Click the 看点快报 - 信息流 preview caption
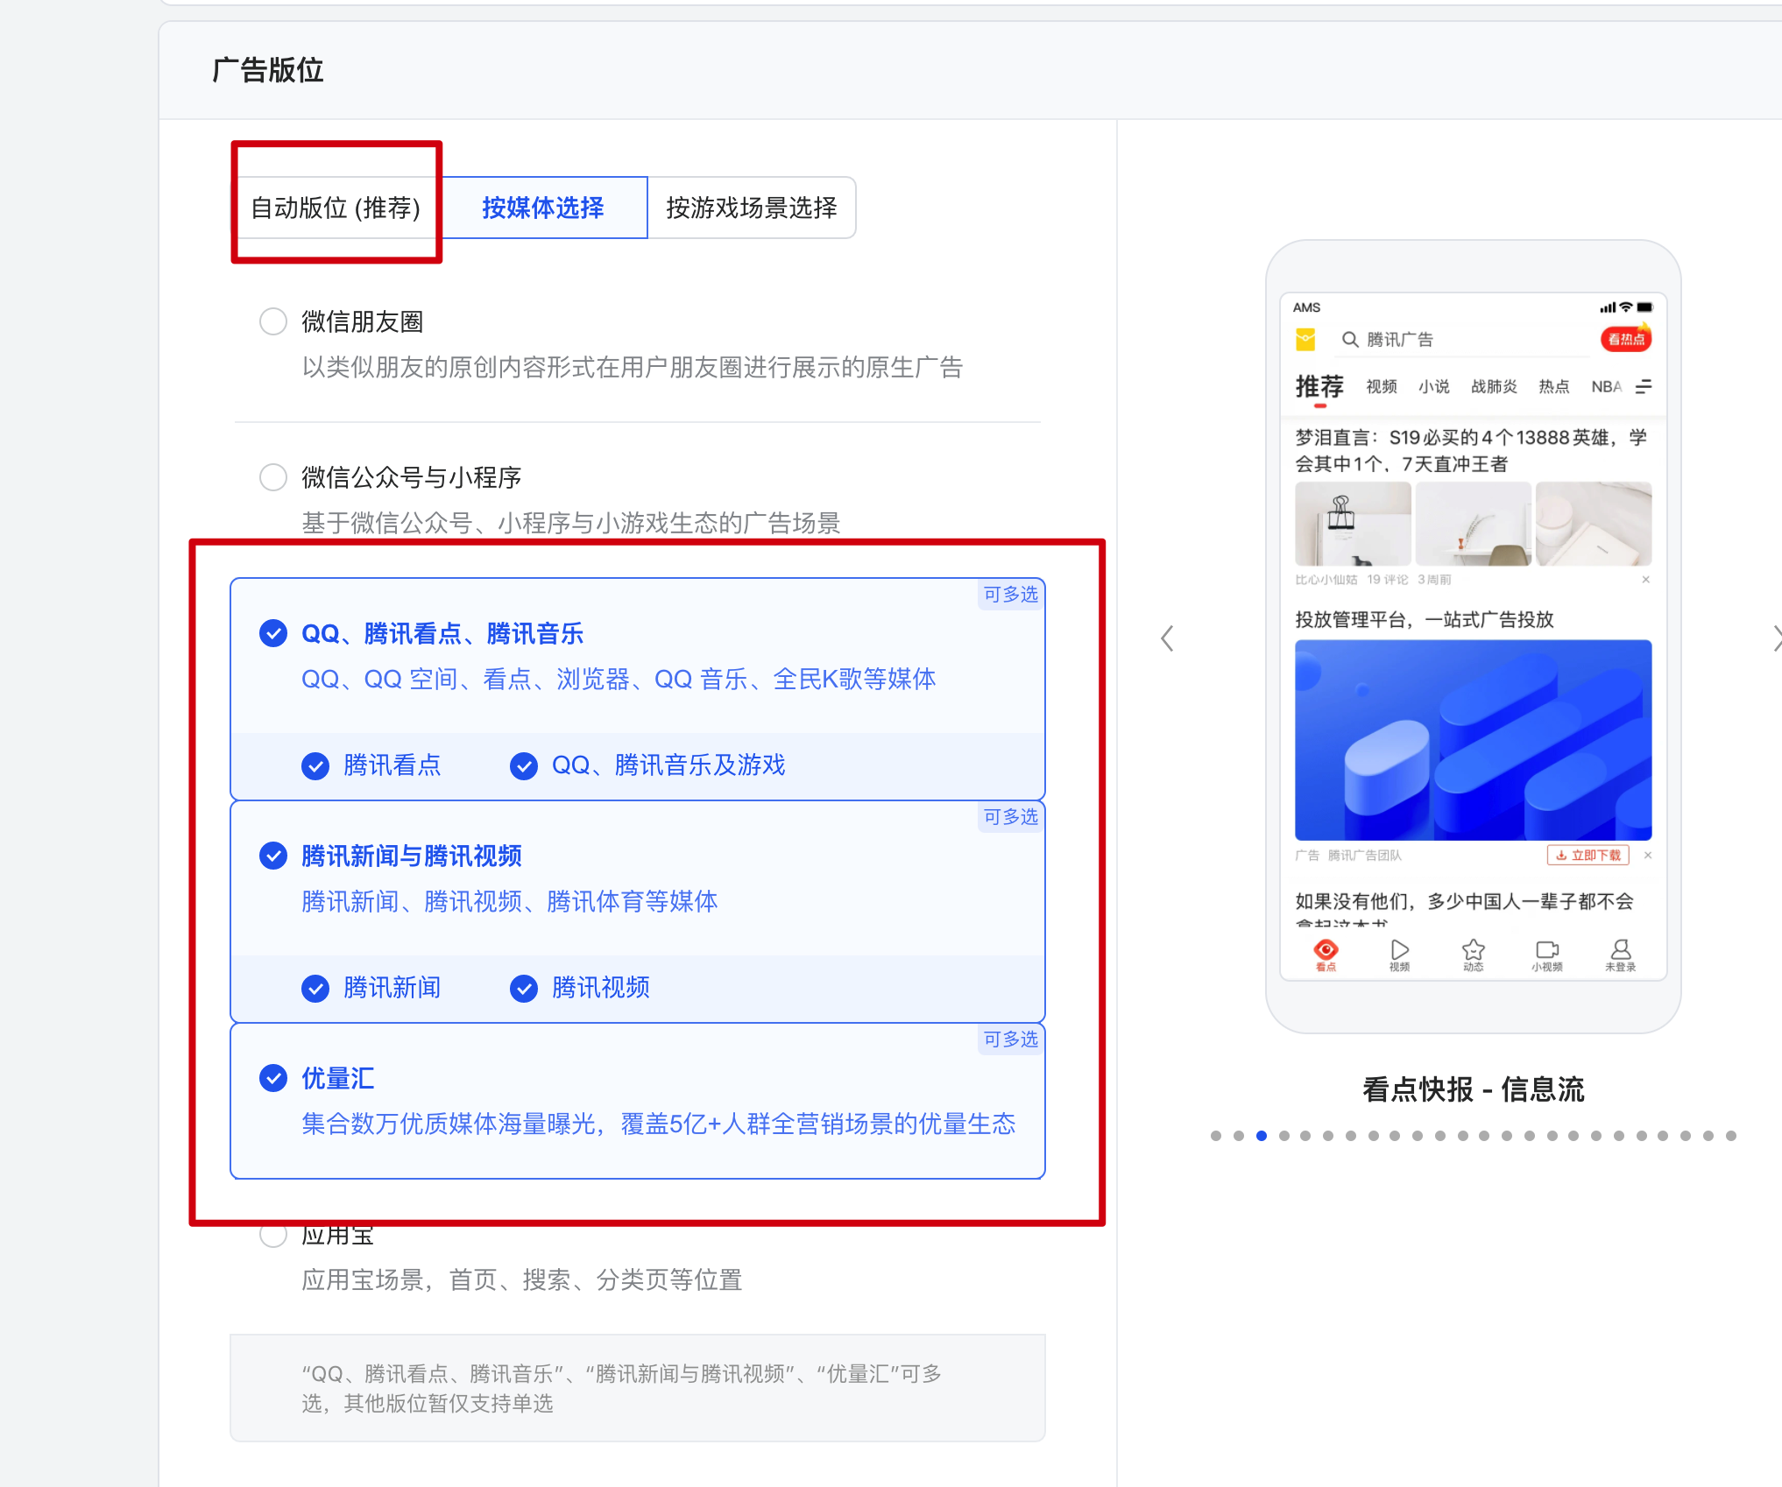 pyautogui.click(x=1474, y=1089)
